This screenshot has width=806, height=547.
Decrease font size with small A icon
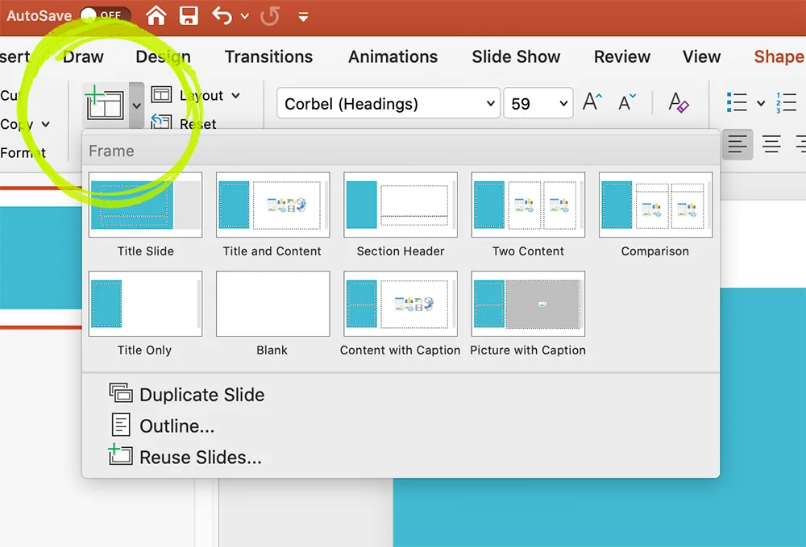point(626,102)
